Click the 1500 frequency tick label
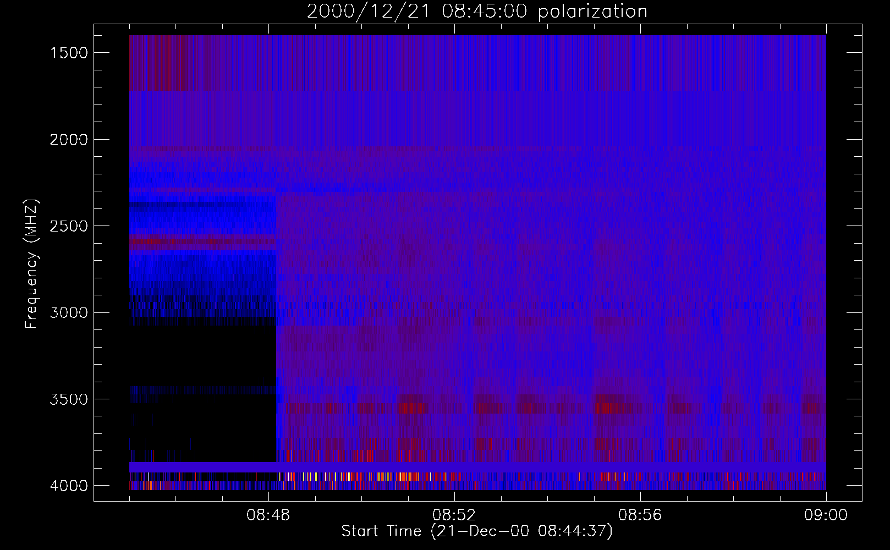 (x=69, y=53)
